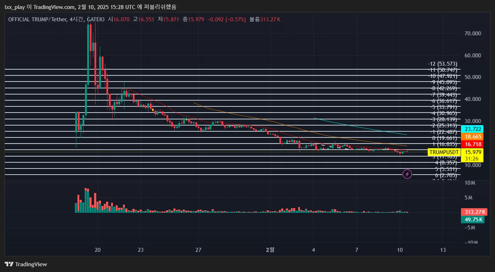Click the low value 15.871 in the header

coord(171,19)
